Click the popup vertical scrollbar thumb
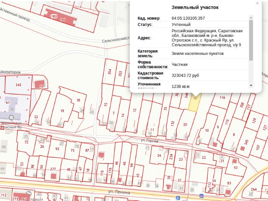The image size is (268, 201). [251, 40]
